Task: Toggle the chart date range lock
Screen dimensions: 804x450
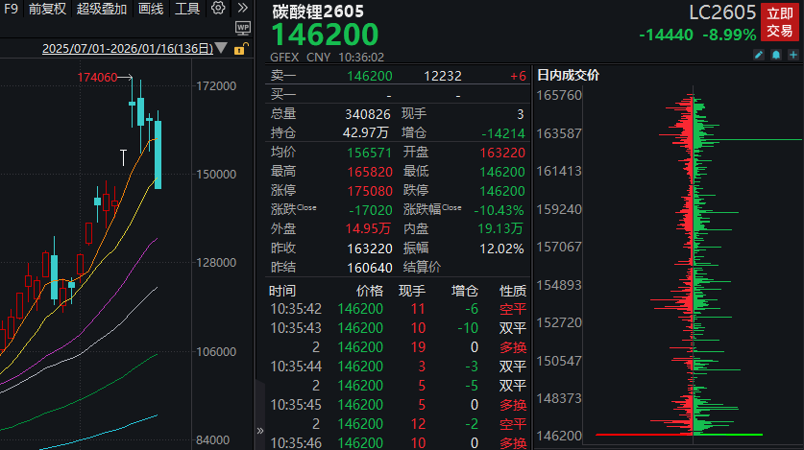Action: [x=240, y=49]
